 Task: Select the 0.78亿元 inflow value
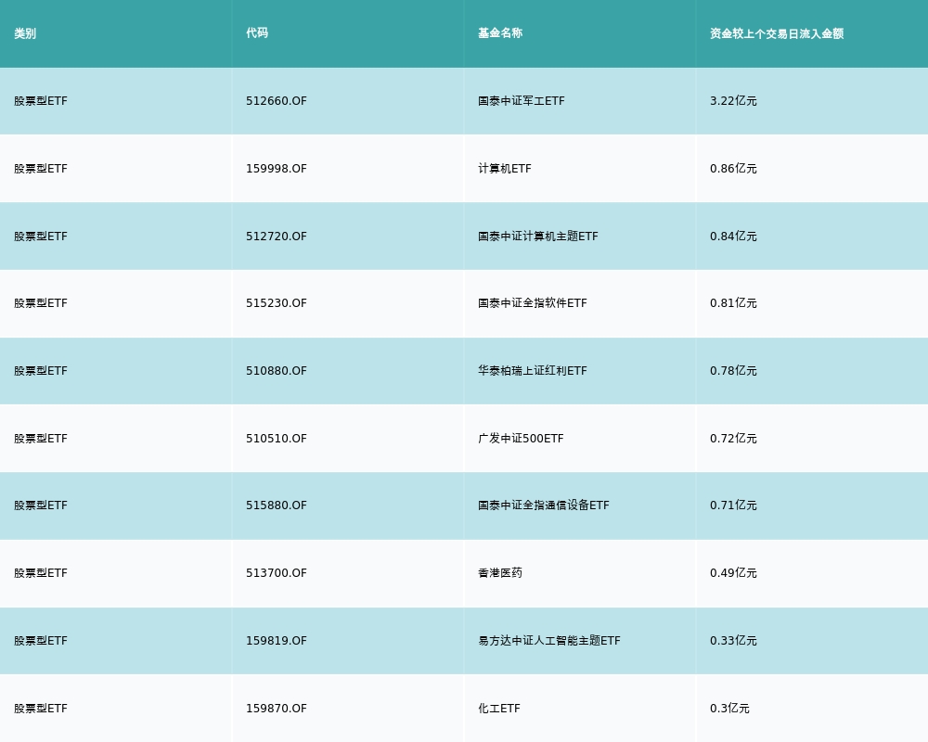coord(733,371)
